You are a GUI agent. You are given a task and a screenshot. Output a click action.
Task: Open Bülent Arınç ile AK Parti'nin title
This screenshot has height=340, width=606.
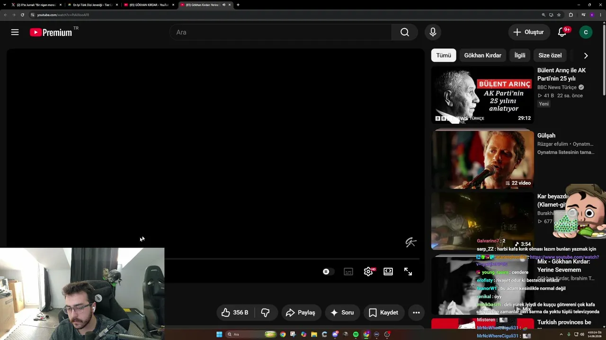(561, 75)
